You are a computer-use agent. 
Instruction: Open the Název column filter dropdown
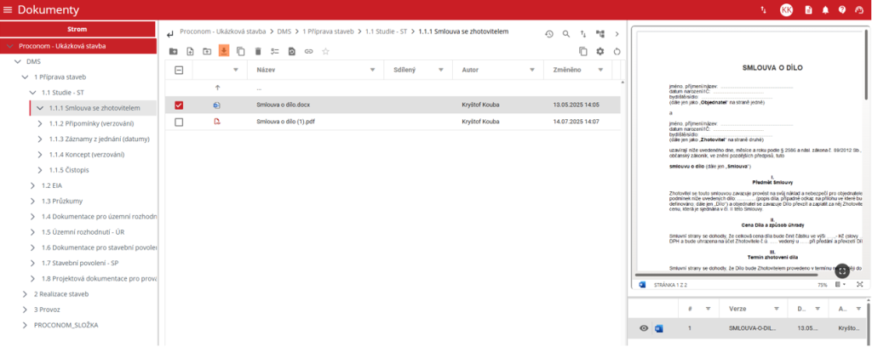click(x=371, y=70)
